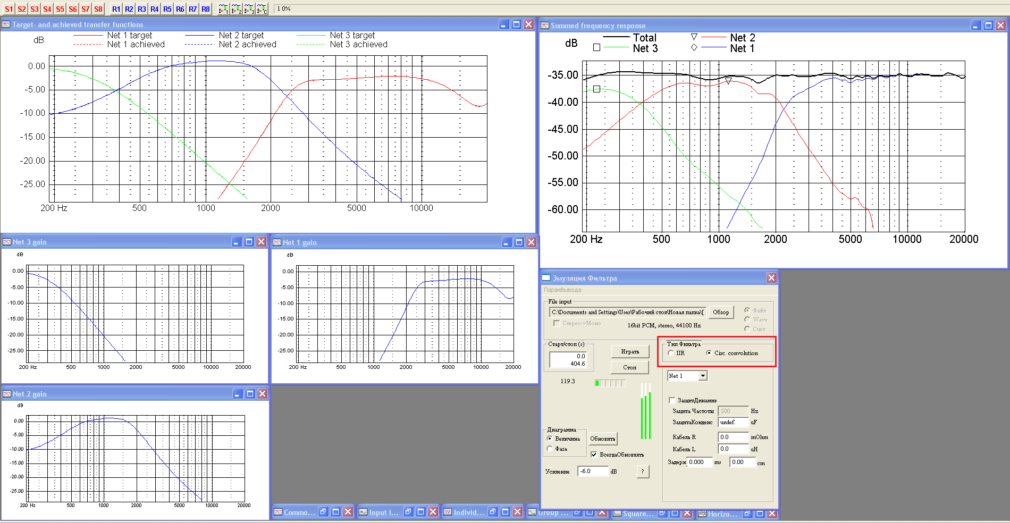Open the ПарамВывода menu
The width and height of the screenshot is (1010, 523).
(562, 290)
